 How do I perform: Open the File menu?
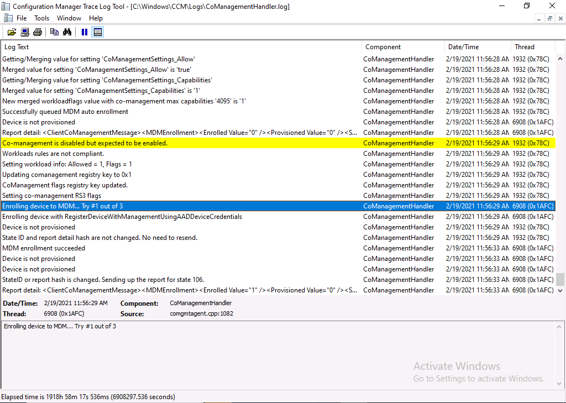pos(22,18)
